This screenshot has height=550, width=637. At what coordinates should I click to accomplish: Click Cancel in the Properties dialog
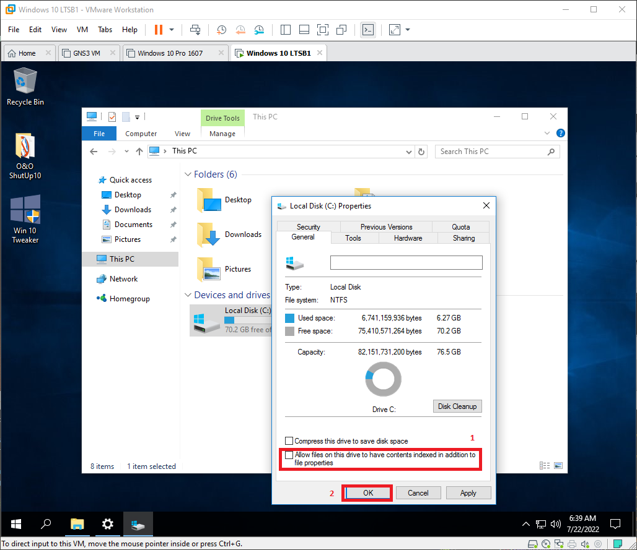tap(418, 493)
